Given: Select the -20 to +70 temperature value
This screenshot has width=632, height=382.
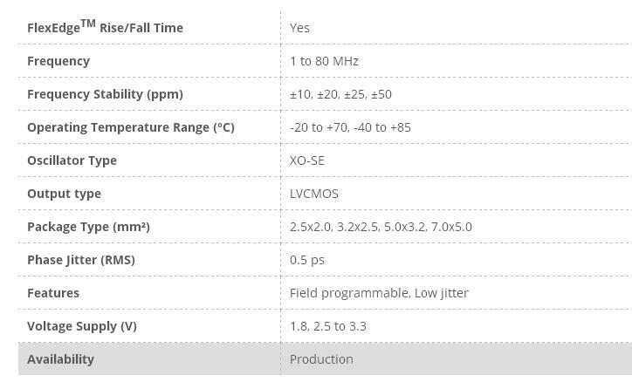Looking at the screenshot, I should 319,127.
